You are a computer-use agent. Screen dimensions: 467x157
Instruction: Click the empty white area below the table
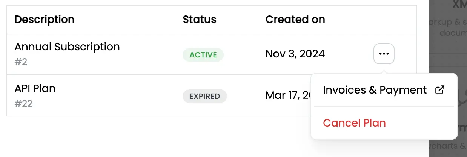(151, 137)
